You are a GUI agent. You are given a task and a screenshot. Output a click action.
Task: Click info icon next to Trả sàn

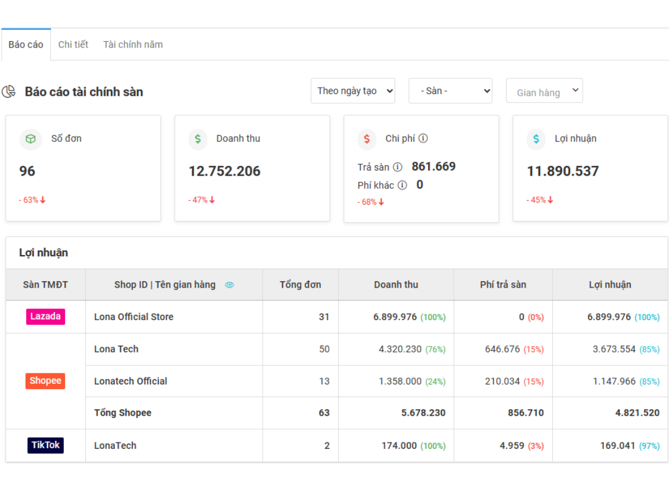(397, 168)
